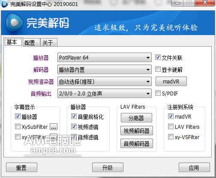This screenshot has width=216, height=178.
Task: Open XySubFilter options ellipsis button
Action: click(54, 127)
